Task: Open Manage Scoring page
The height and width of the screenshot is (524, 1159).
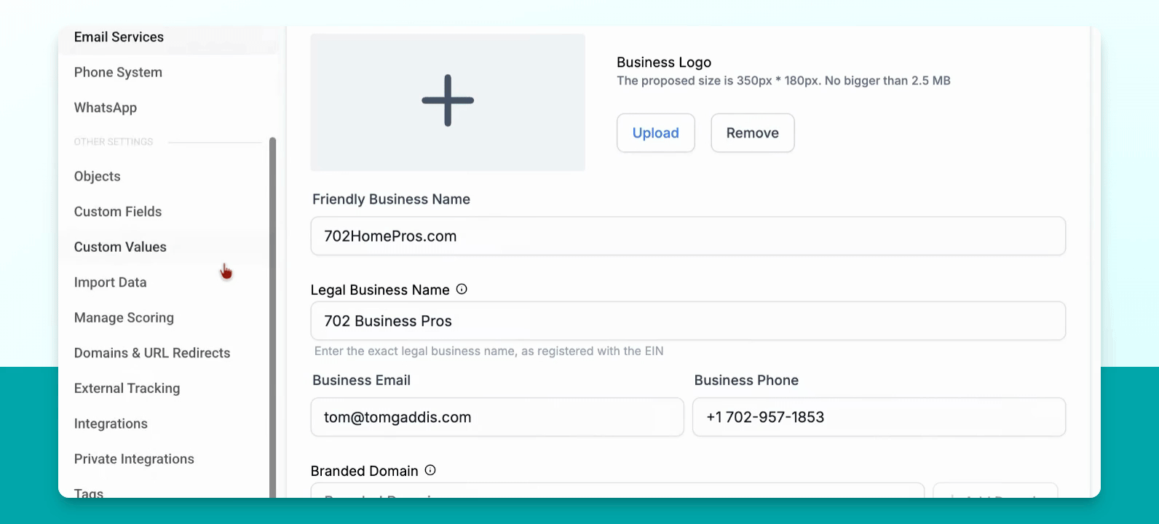Action: point(124,317)
